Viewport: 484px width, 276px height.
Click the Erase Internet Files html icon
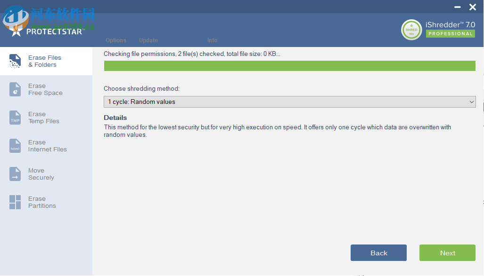15,146
